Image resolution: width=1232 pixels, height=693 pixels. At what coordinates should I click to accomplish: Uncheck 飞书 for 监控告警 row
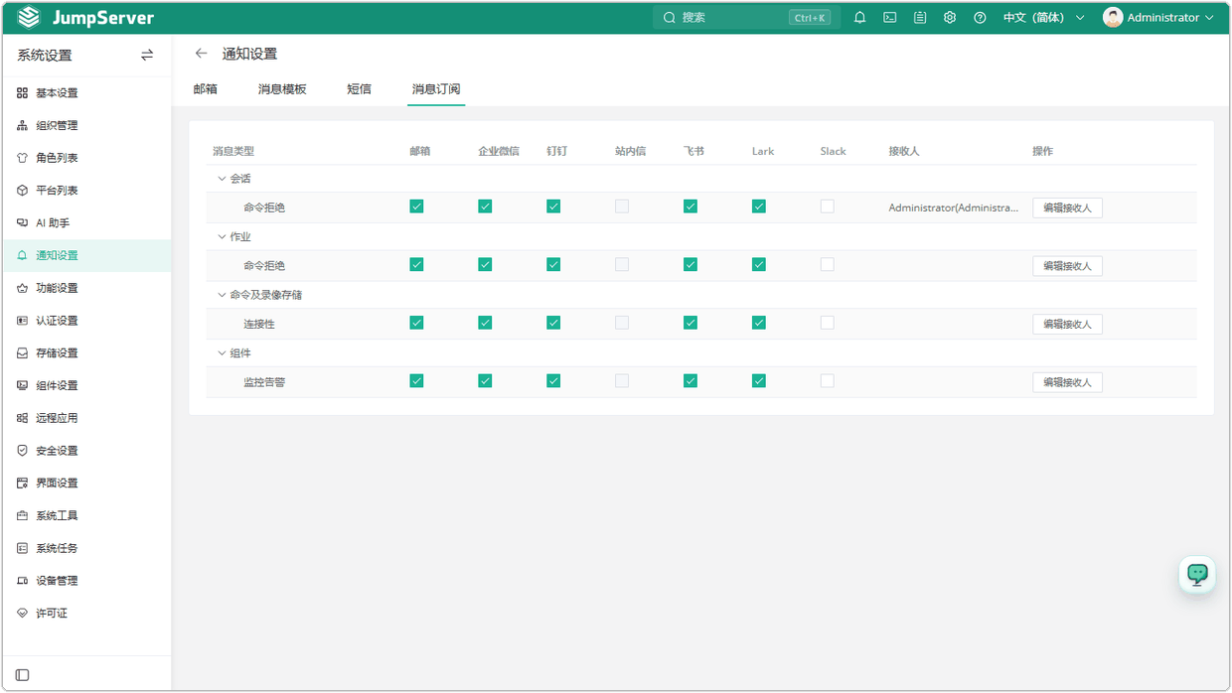point(691,381)
